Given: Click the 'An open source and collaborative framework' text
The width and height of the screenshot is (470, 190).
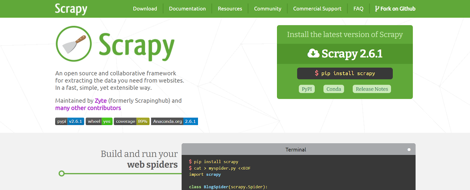Looking at the screenshot, I should [x=116, y=73].
